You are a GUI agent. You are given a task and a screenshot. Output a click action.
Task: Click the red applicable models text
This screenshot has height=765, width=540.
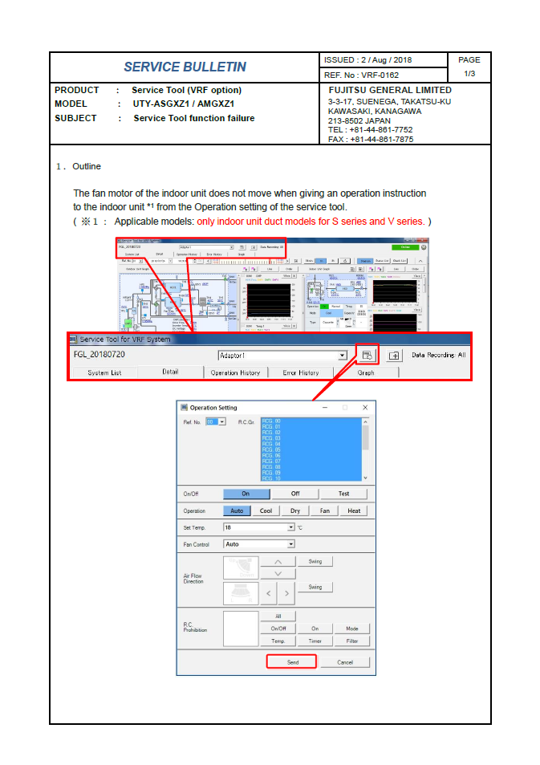click(311, 222)
